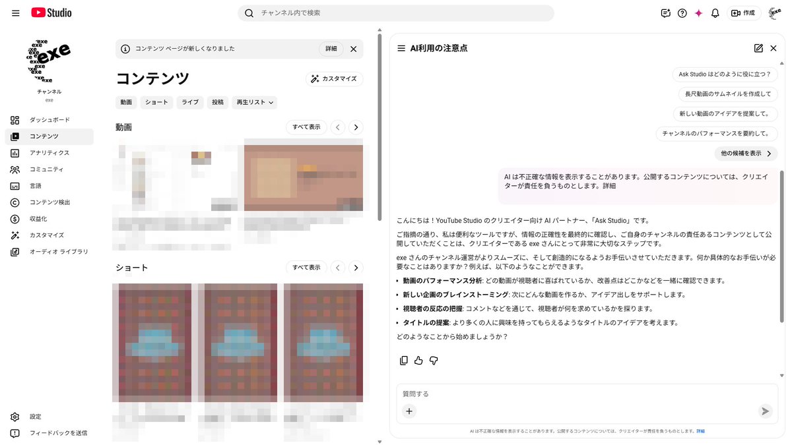The image size is (792, 445).
Task: Open the Ask Studio chat menu icon
Action: [401, 48]
